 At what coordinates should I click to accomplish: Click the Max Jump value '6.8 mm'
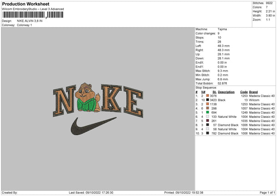click(x=223, y=79)
